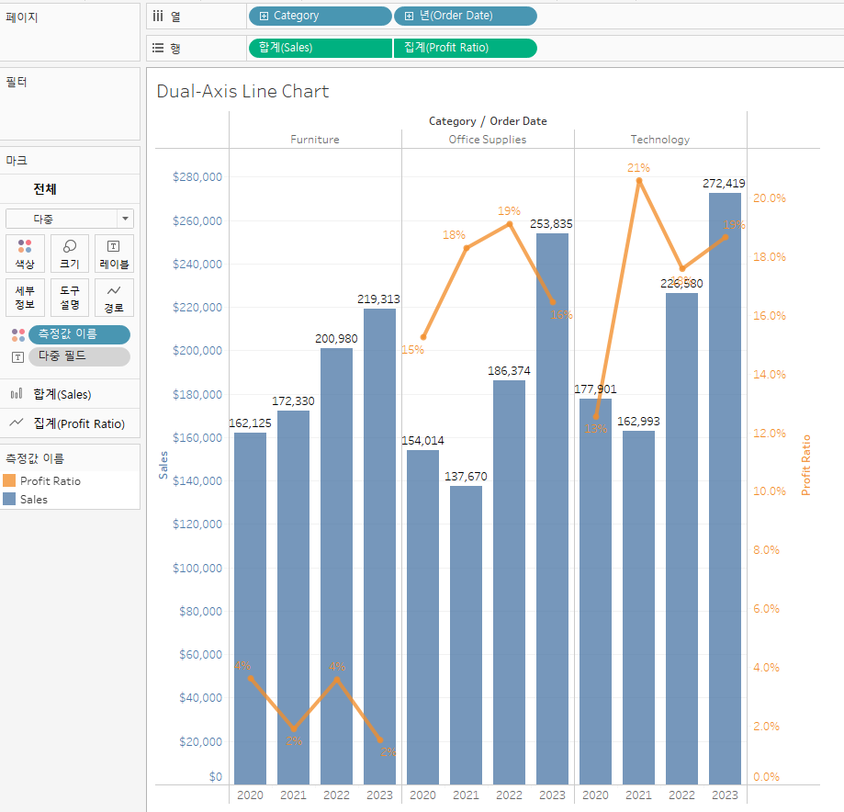The image size is (844, 812).
Task: Click the Category / Order Date header label
Action: click(488, 121)
